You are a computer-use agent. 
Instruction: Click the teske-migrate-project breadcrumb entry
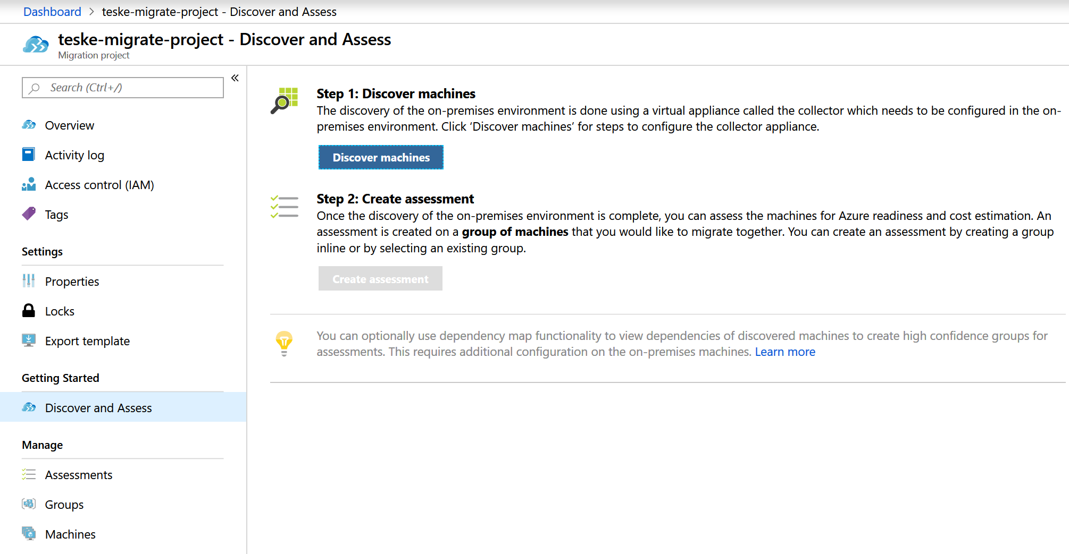click(219, 12)
